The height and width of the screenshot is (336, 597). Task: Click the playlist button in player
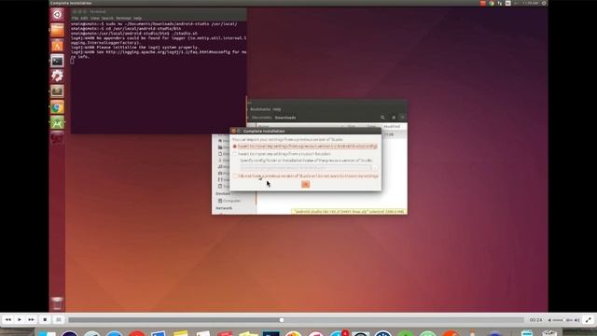pyautogui.click(x=59, y=320)
